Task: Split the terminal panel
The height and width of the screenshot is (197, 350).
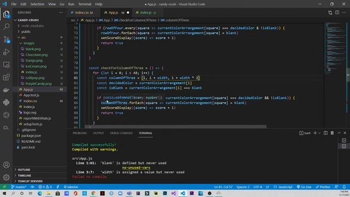Action: coord(326,133)
